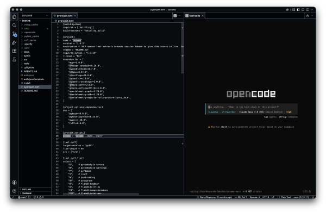Open the Extensions view

tap(14, 51)
